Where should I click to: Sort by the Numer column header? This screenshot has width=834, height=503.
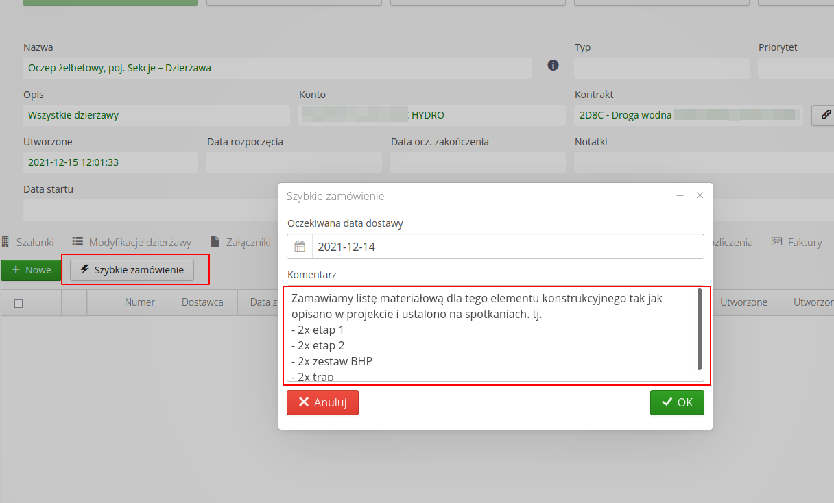click(139, 302)
